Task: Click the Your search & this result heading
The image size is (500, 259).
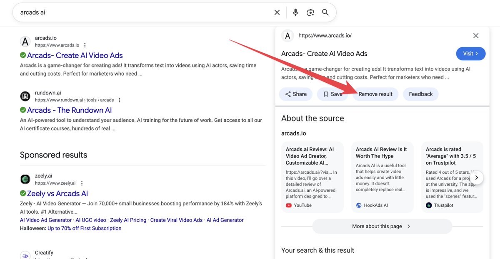Action: [x=317, y=250]
